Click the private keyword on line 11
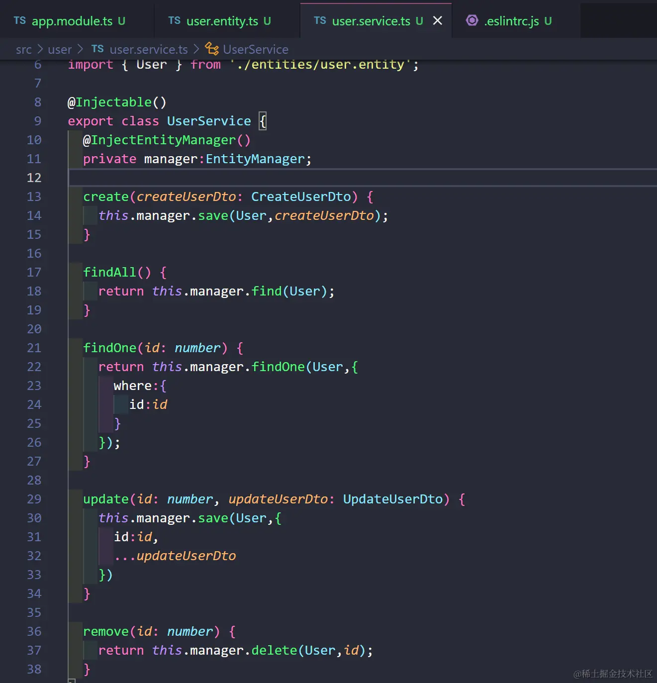657x683 pixels. [109, 159]
